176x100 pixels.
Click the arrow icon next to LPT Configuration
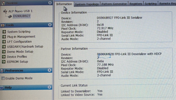pos(4,42)
